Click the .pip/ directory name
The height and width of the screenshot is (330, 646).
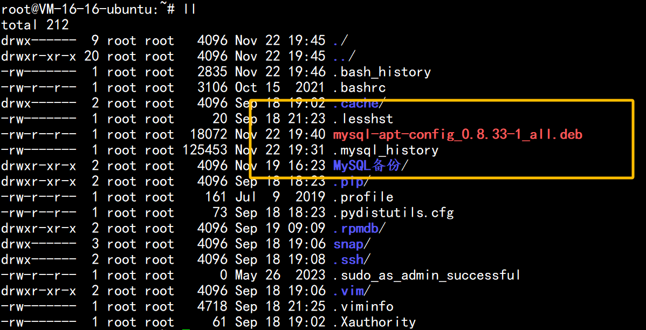(352, 181)
